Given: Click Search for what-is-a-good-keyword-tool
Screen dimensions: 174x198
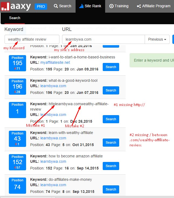Looking at the screenshot, I should tap(111, 90).
